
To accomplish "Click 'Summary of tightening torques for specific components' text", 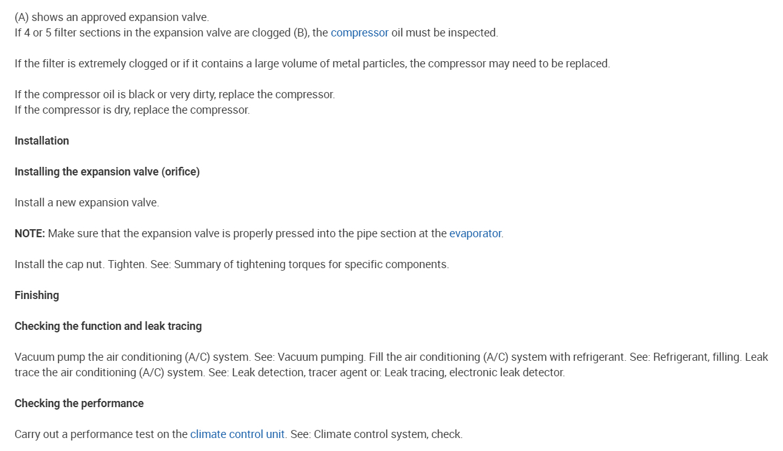I will click(x=311, y=264).
